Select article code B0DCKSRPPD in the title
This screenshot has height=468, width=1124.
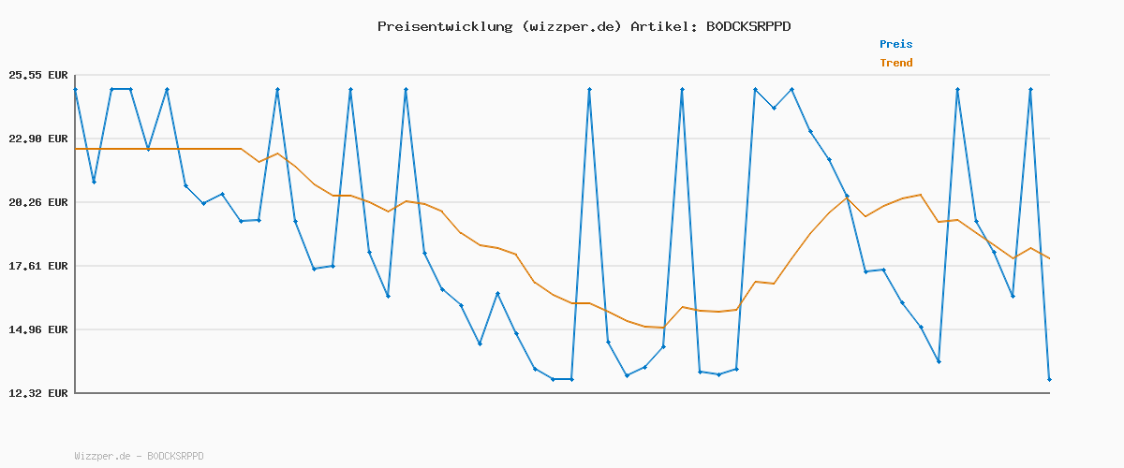click(747, 26)
